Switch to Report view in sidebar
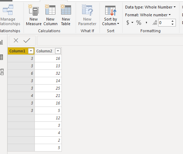Screen dimensions: 183x154 [x=1, y=42]
